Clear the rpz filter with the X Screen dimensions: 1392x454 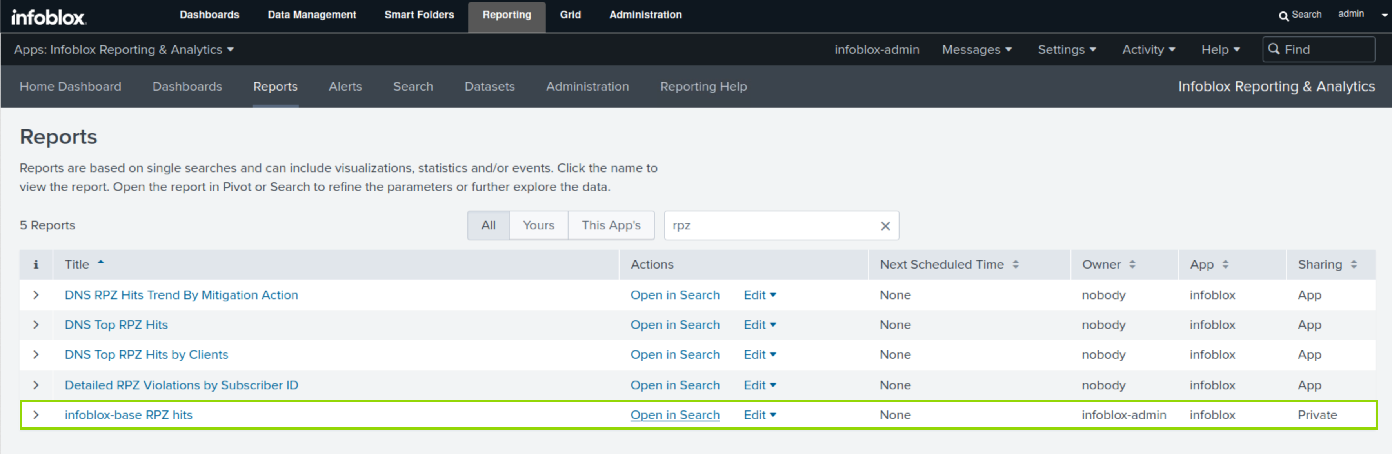pyautogui.click(x=885, y=226)
